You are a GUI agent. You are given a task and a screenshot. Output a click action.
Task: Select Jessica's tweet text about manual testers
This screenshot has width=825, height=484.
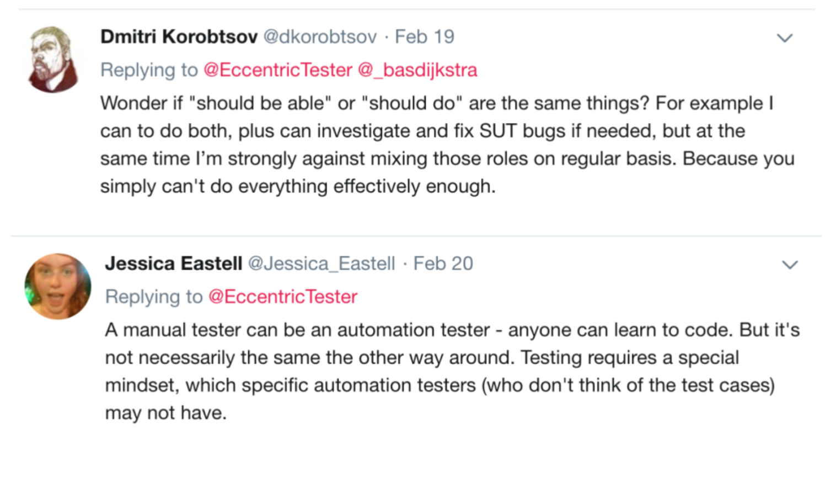click(452, 371)
